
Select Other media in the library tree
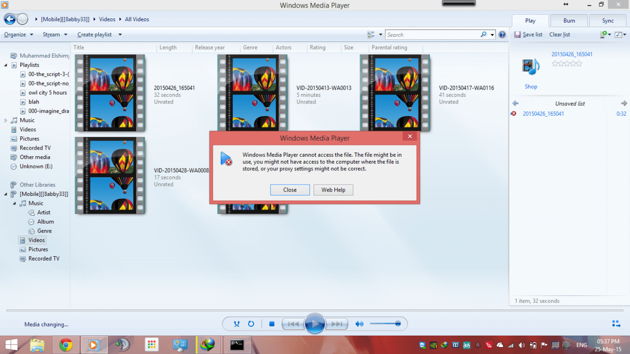click(34, 157)
